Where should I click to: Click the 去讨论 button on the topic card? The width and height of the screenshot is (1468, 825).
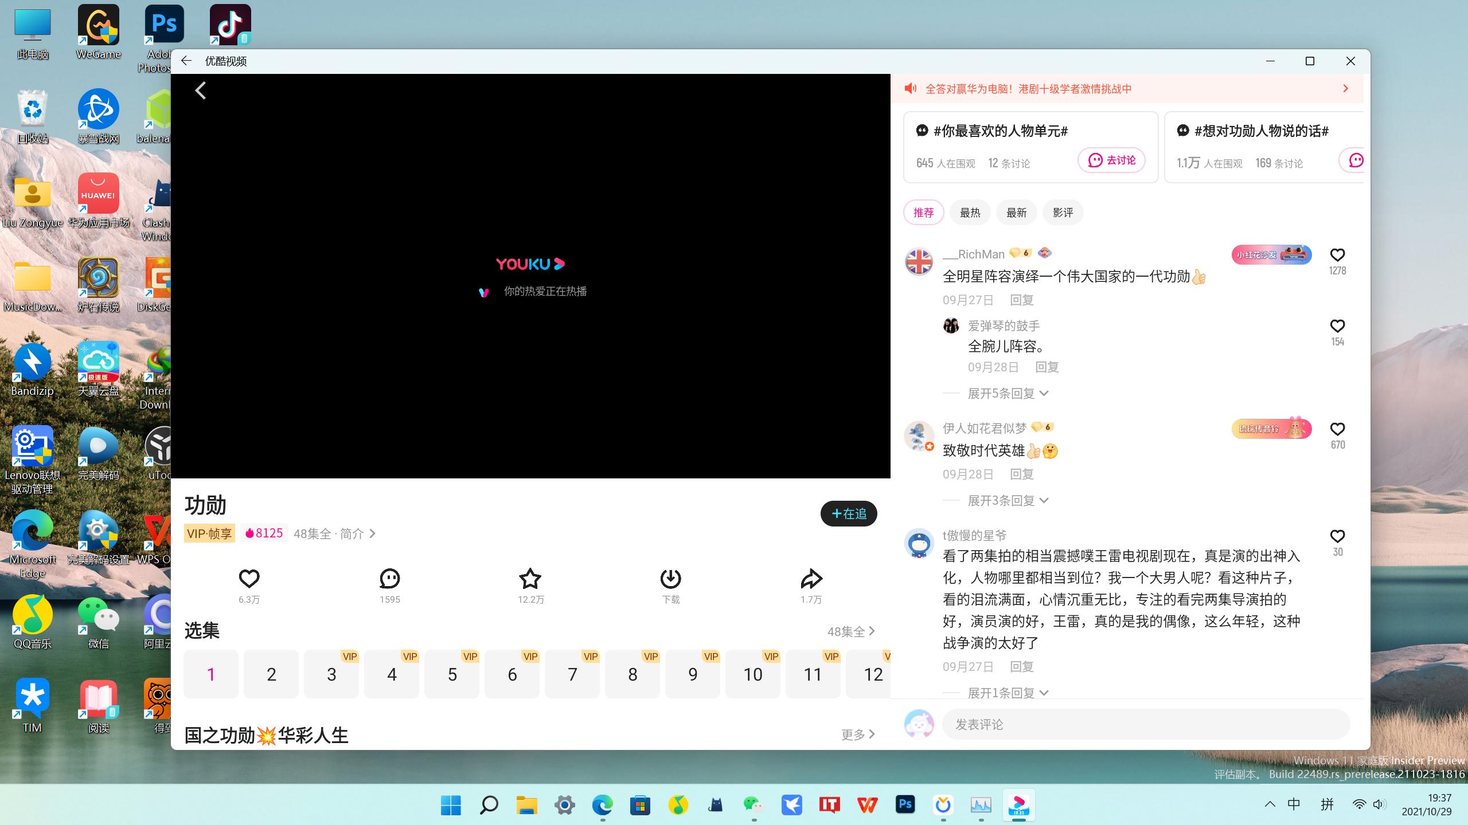[1111, 160]
